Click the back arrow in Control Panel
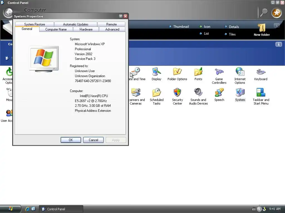285x213 pixels. [8, 13]
